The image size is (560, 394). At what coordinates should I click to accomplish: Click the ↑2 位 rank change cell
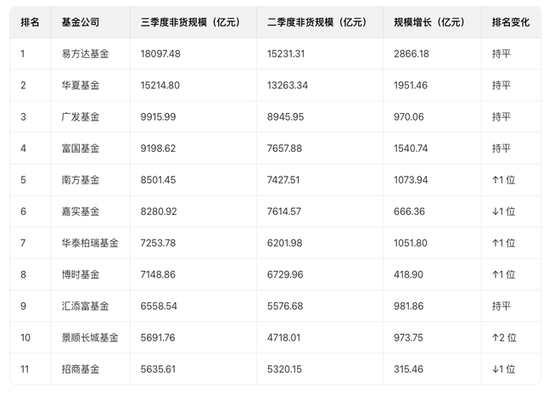coord(503,337)
